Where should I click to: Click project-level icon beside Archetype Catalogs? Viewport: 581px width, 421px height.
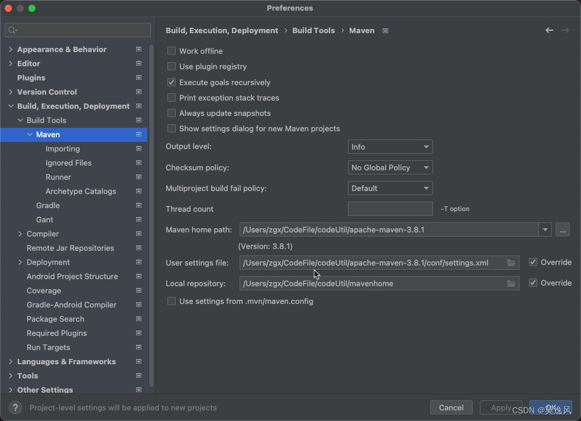(x=138, y=191)
